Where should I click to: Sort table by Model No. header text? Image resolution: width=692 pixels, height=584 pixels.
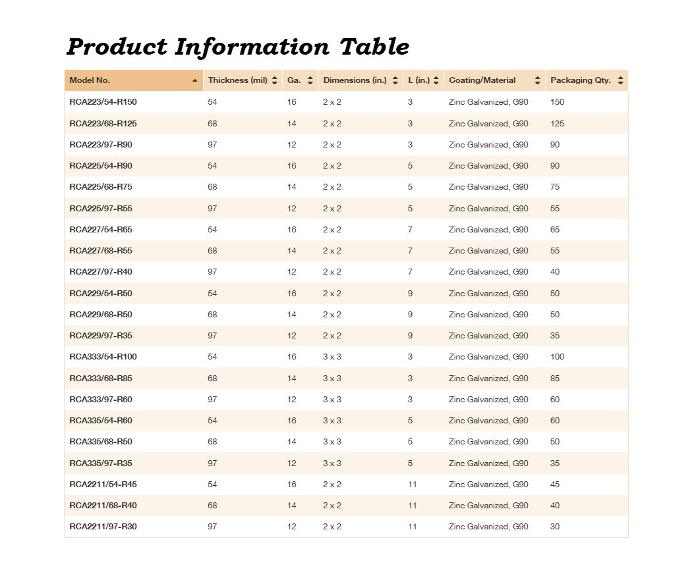coord(90,80)
